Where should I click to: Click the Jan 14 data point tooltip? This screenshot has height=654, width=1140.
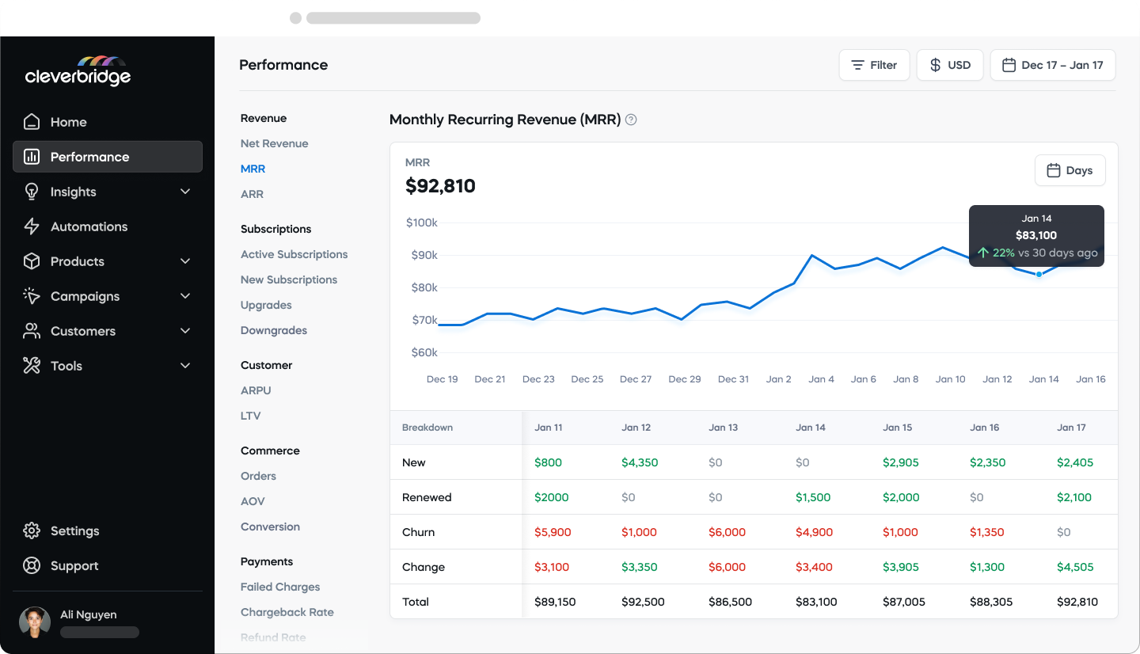point(1036,235)
